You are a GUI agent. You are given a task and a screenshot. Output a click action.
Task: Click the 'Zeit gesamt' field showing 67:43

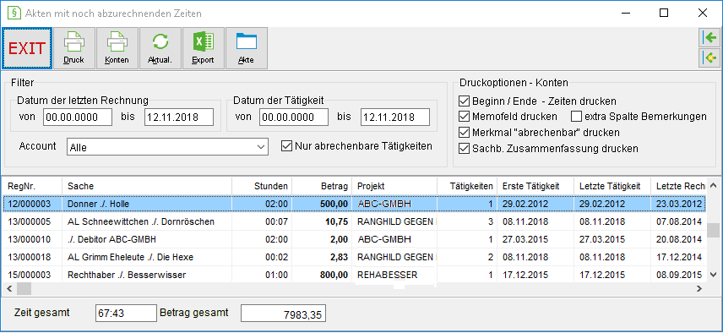(x=127, y=314)
